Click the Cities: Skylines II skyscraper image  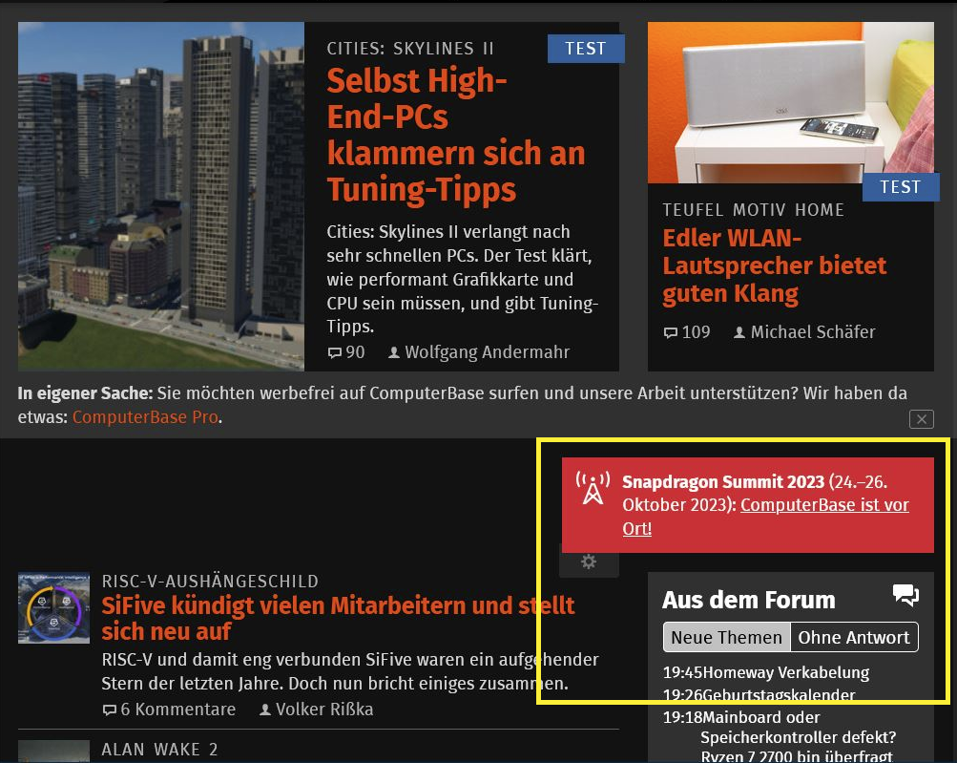click(x=161, y=196)
